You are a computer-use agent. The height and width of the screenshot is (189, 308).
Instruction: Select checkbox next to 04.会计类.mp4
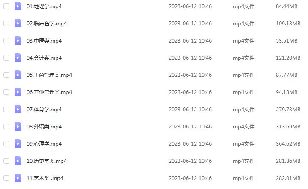(6, 58)
